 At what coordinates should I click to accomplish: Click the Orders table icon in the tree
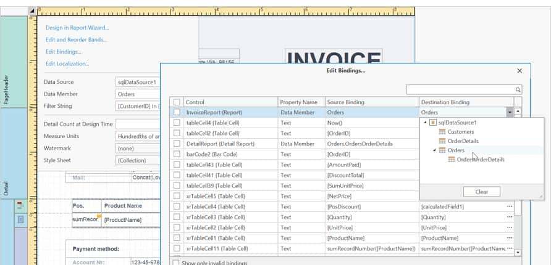[442, 150]
